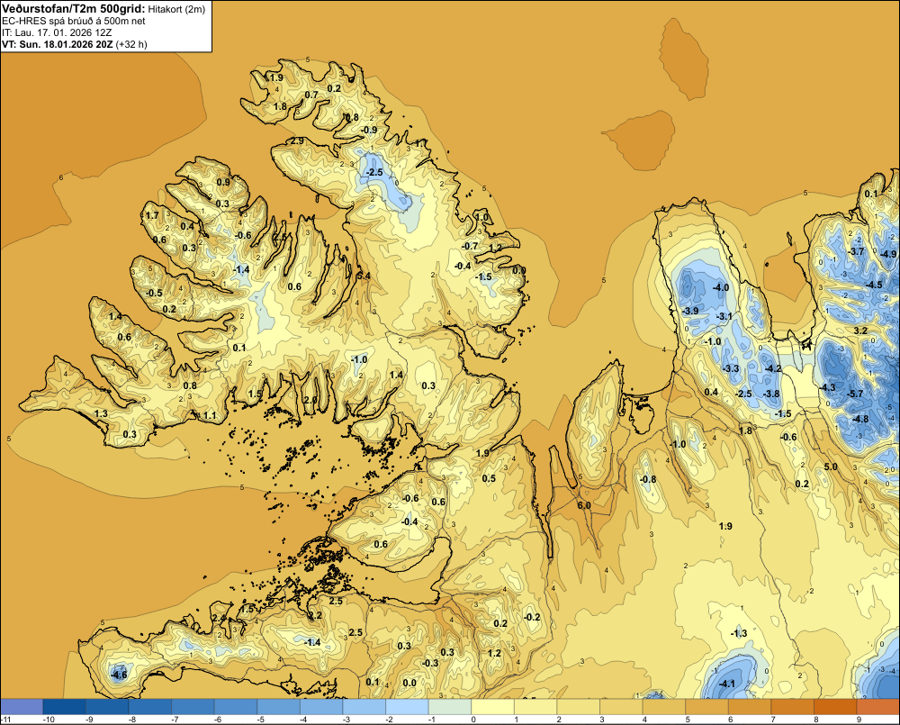
Task: Click legend swatch between 2 and 3
Action: (579, 706)
